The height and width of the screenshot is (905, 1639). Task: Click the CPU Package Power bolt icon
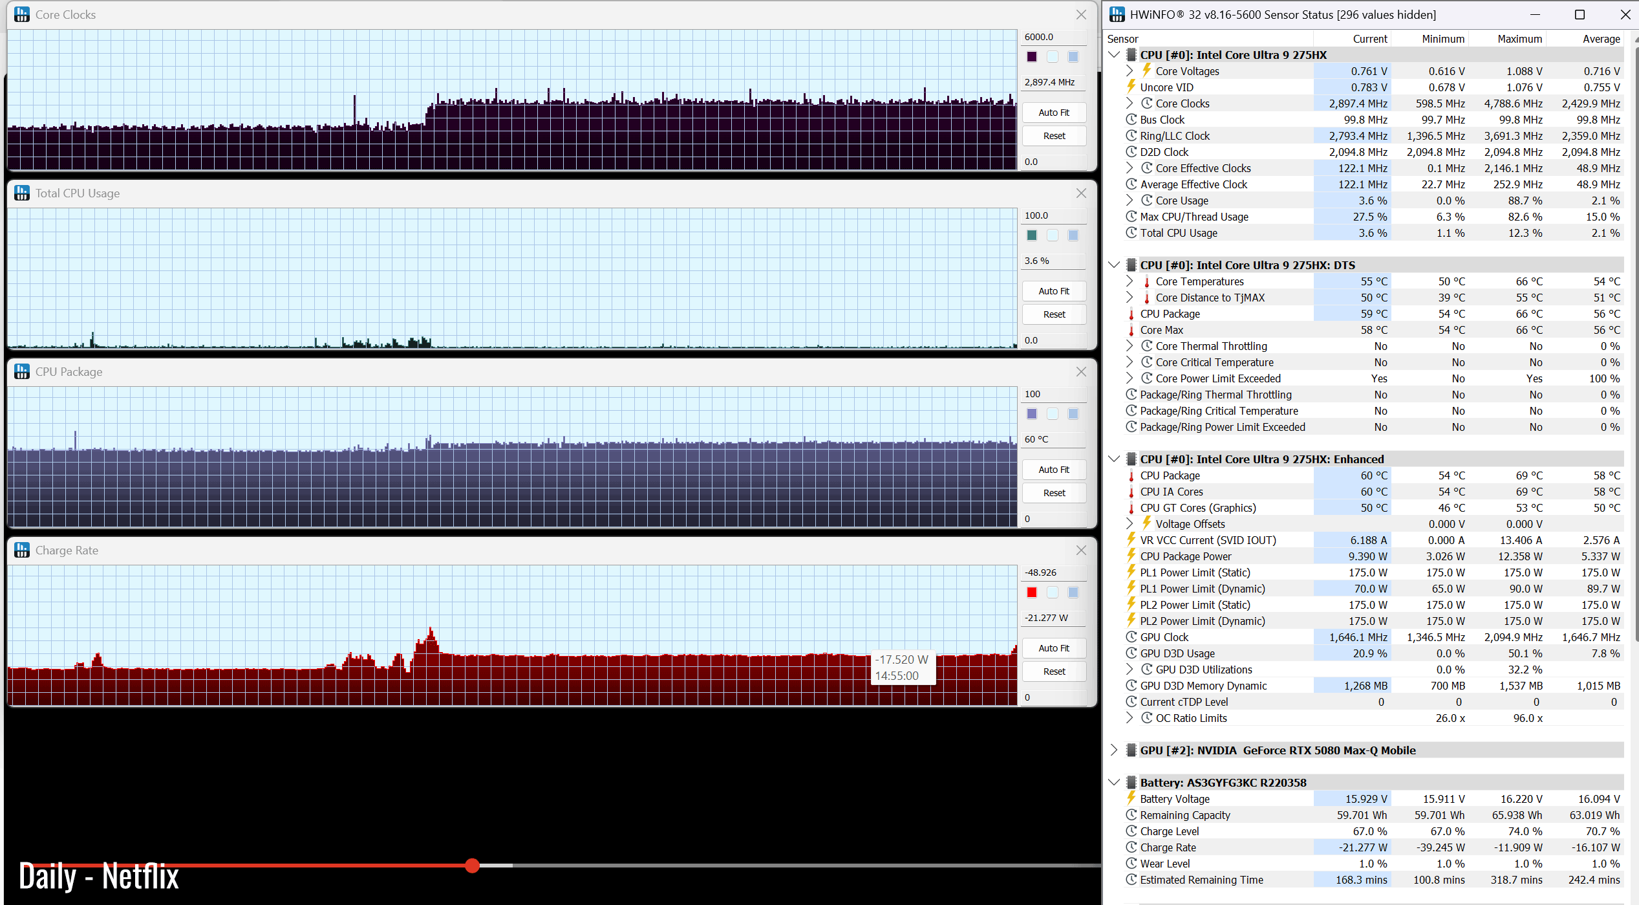coord(1131,556)
